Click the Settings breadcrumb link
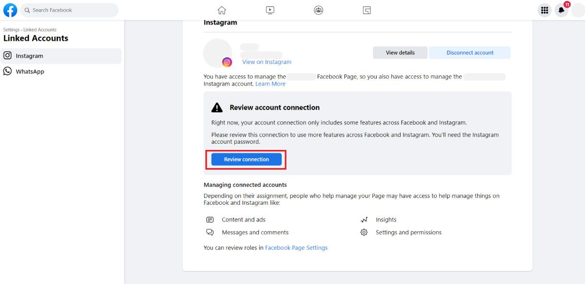Viewport: 585px width, 284px height. 12,30
